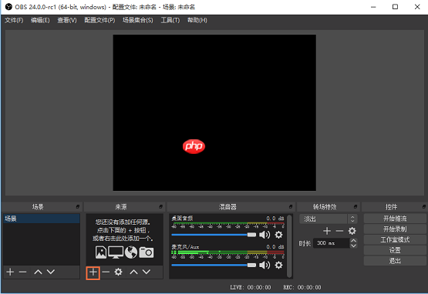
Task: Adjust 桌面音频 volume slider handle
Action: point(251,235)
